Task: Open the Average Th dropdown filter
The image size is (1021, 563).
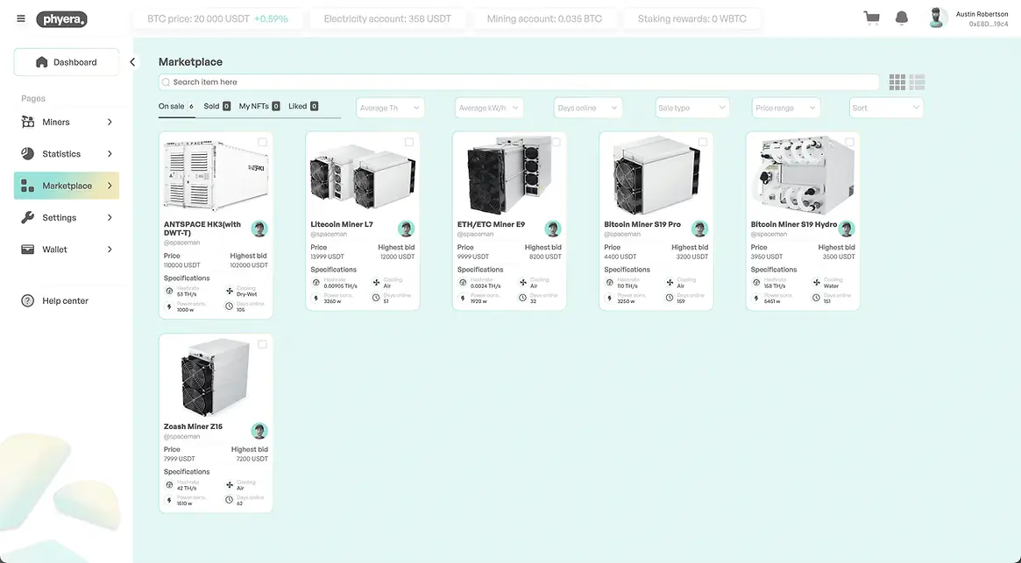Action: (x=390, y=108)
